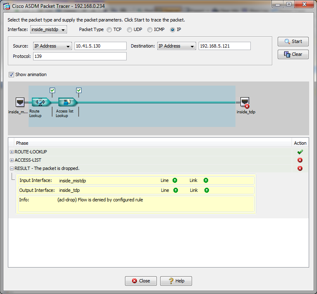Click the destination IP field 192.168.5.121
Viewport: 317px width, 294px height.
[x=225, y=46]
